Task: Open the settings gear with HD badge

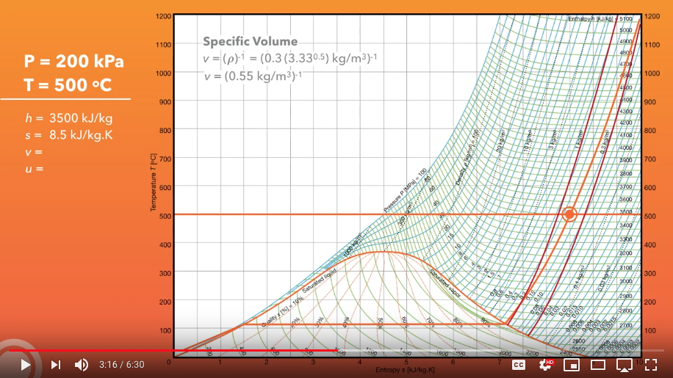Action: 545,365
